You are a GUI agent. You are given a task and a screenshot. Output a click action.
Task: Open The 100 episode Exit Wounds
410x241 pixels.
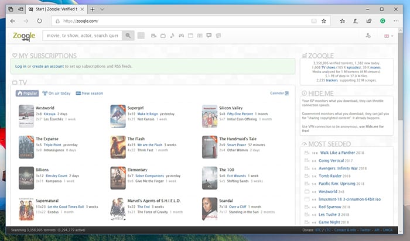point(237,175)
